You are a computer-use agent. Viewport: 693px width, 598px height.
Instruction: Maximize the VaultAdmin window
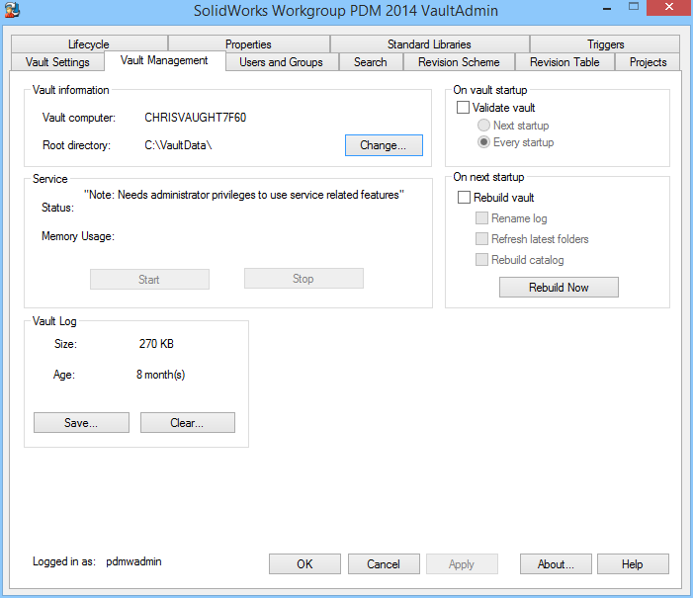point(634,7)
